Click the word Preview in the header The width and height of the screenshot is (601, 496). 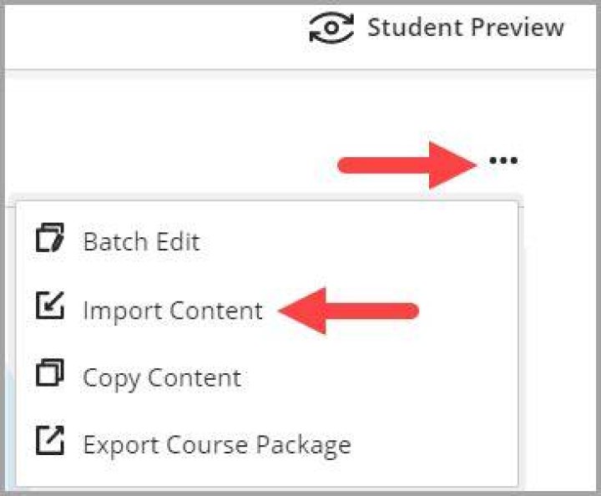(517, 28)
